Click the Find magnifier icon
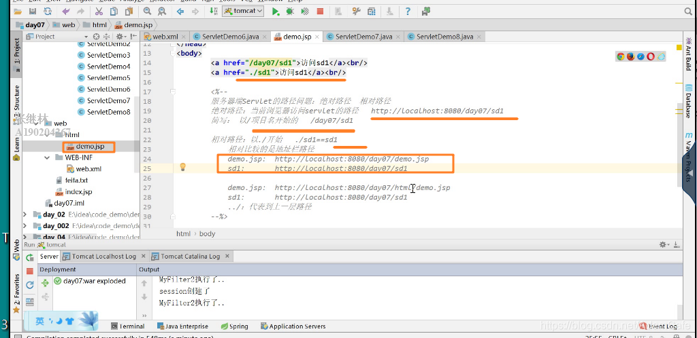 [x=147, y=11]
